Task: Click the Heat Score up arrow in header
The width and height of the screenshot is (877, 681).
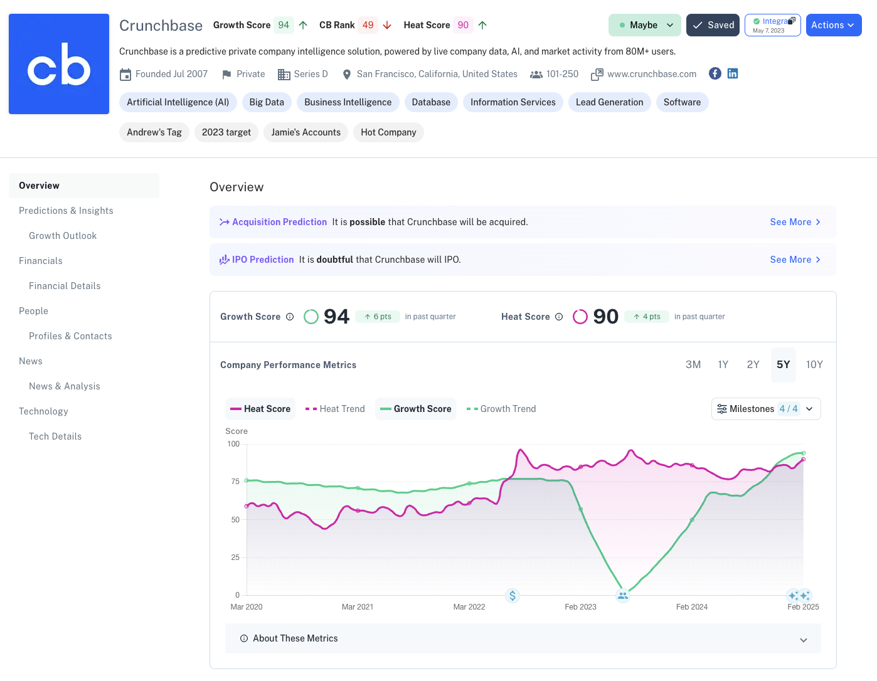Action: [x=482, y=25]
